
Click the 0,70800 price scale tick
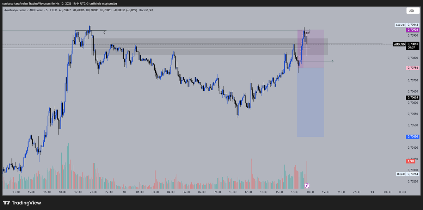click(x=412, y=58)
